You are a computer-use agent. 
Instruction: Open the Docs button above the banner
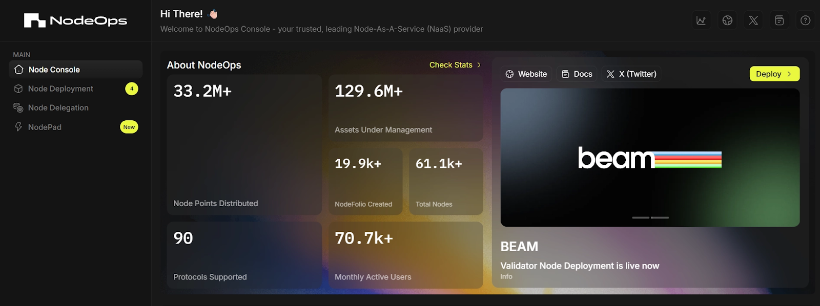coord(577,74)
